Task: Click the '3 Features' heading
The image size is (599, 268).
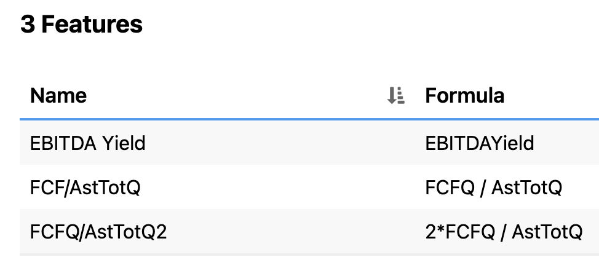Action: (81, 25)
